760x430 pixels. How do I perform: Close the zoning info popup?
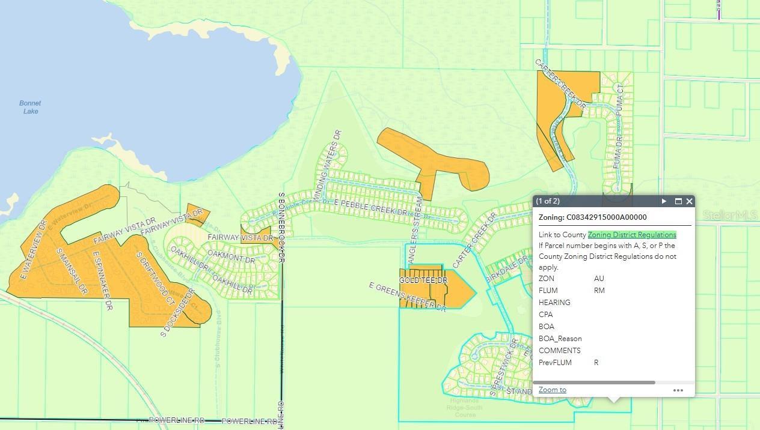690,201
